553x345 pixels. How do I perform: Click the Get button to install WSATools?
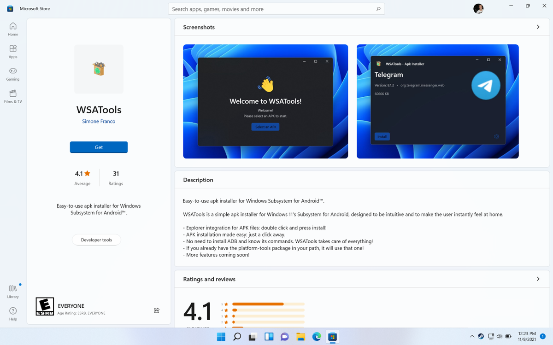tap(99, 147)
